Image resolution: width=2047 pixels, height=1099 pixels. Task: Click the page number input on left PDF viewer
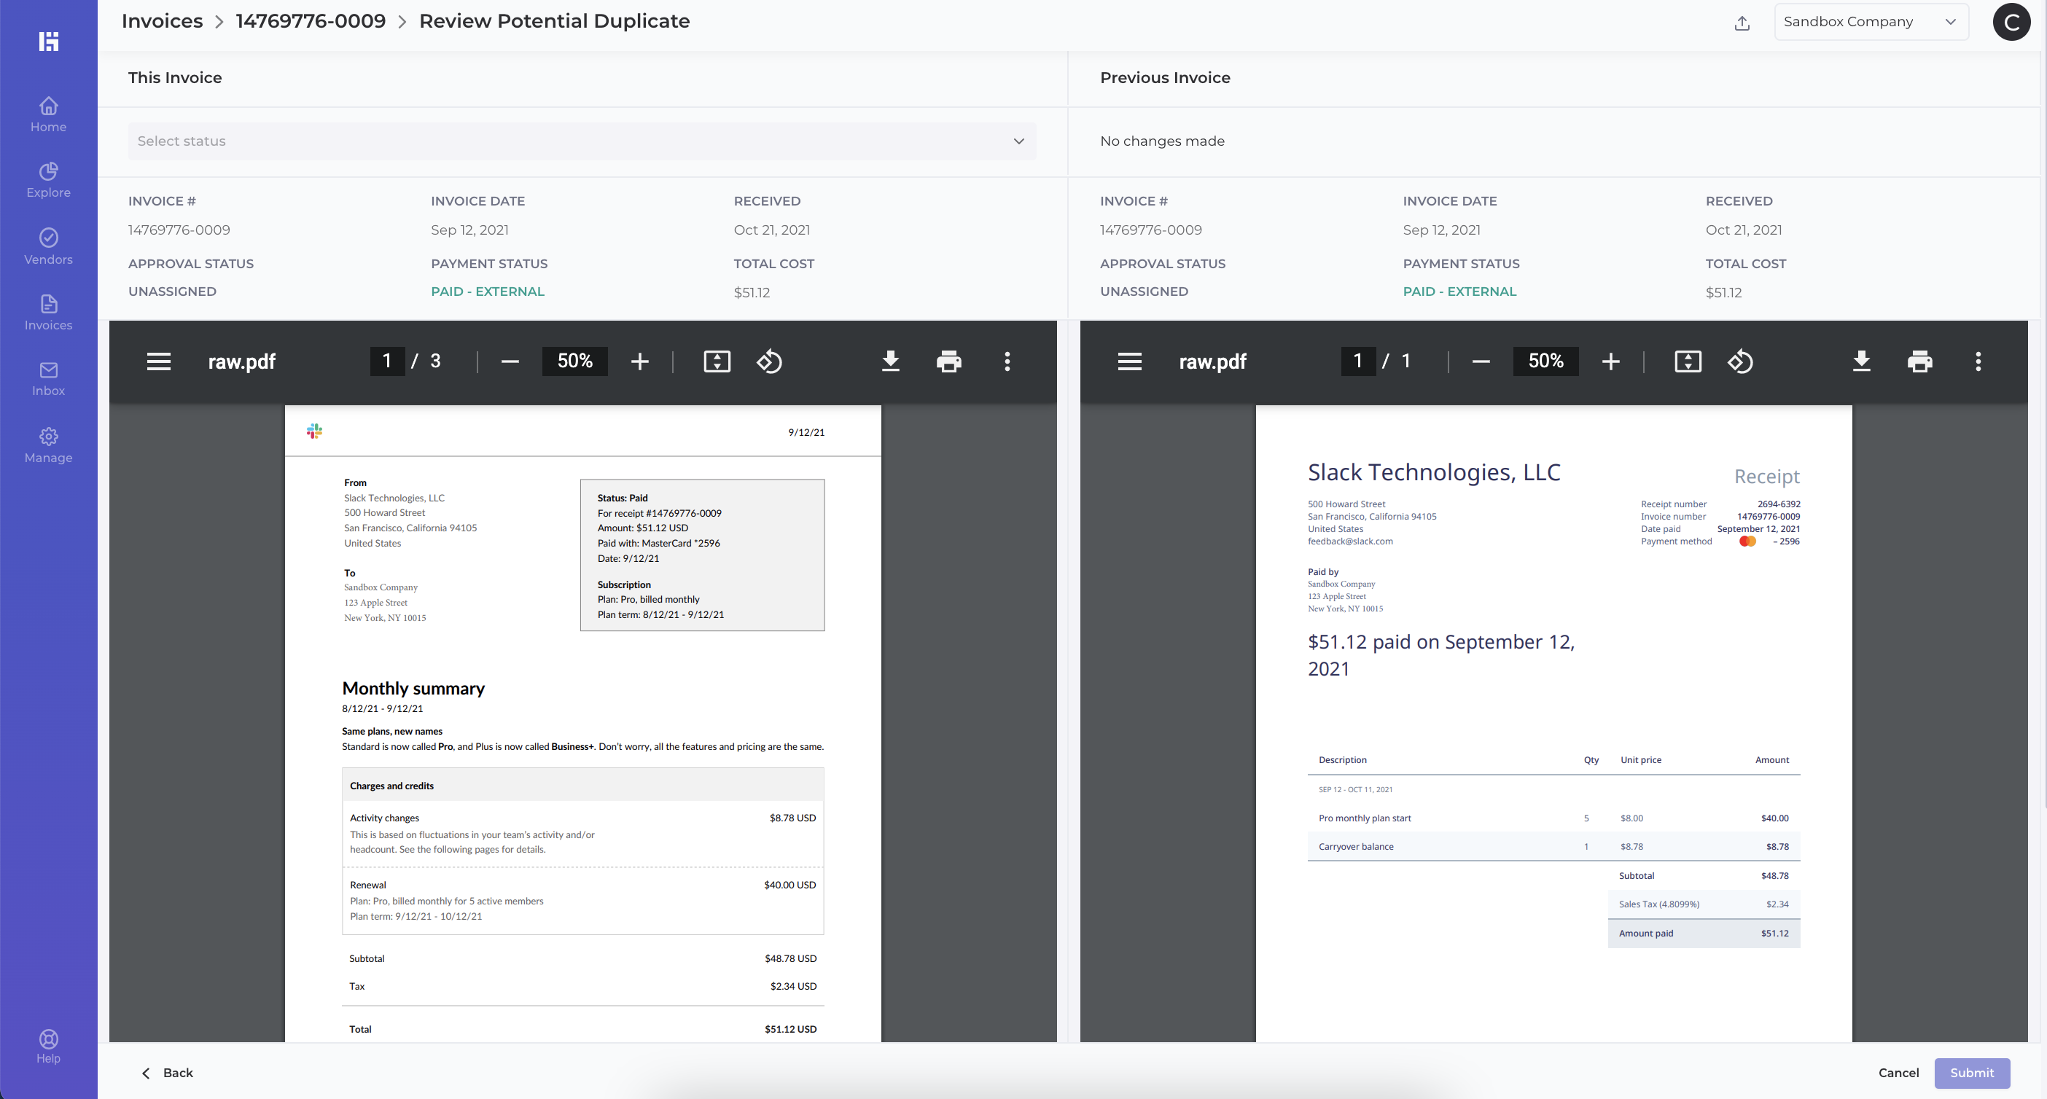click(x=387, y=361)
